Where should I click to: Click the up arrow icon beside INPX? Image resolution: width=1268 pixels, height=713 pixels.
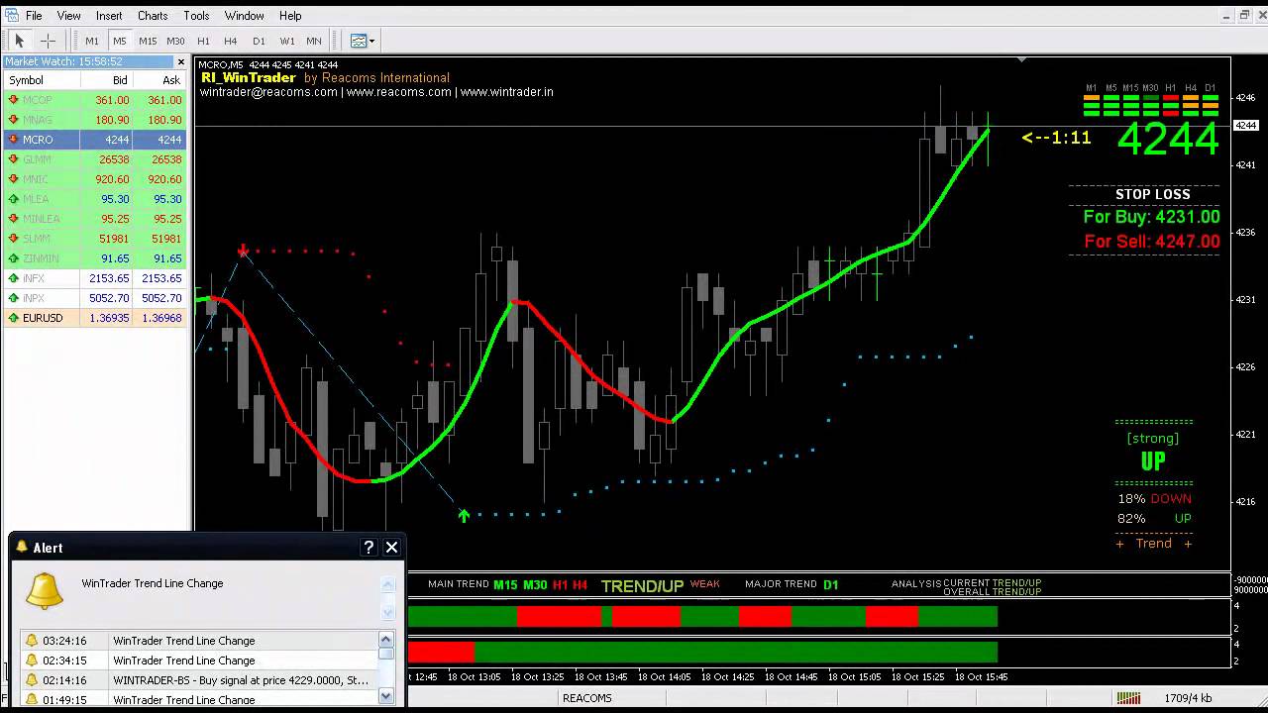click(x=13, y=298)
